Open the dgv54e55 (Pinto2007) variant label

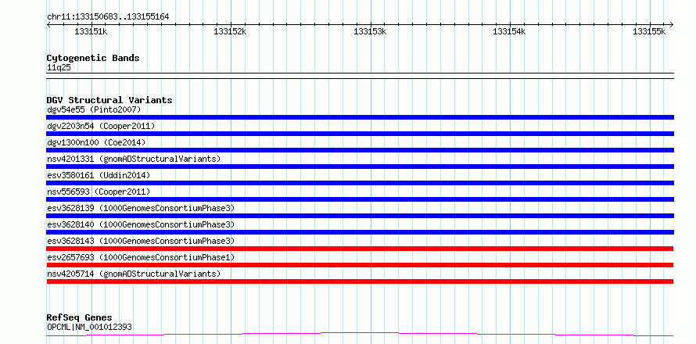94,109
